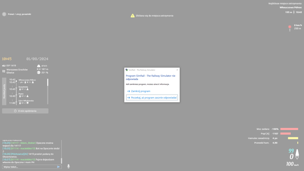The height and width of the screenshot is (171, 304).
Task: Click the train icon next to EIP 1419
Action: tap(4, 66)
